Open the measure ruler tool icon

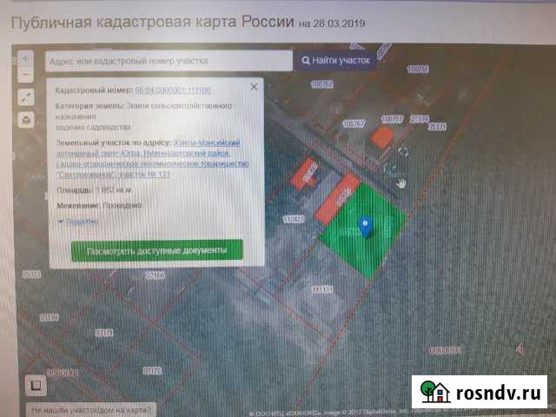(x=36, y=385)
